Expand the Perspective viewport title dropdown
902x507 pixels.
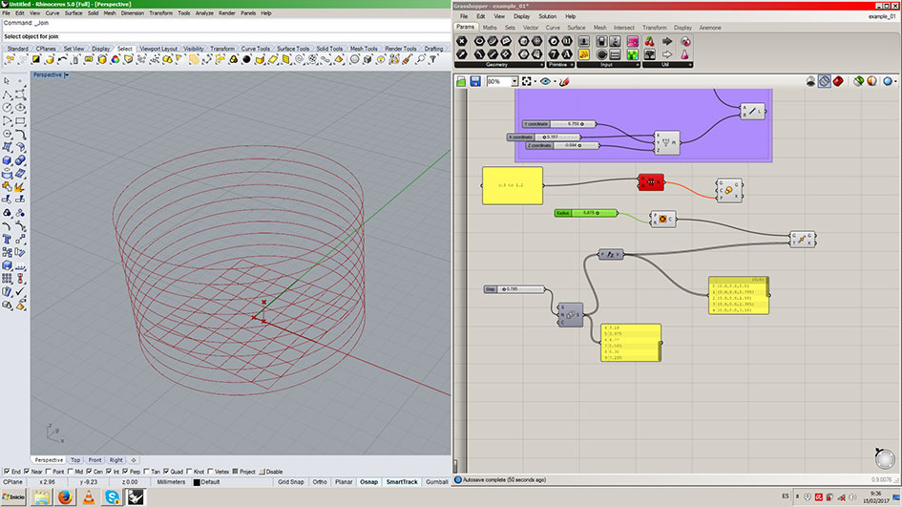(x=66, y=74)
